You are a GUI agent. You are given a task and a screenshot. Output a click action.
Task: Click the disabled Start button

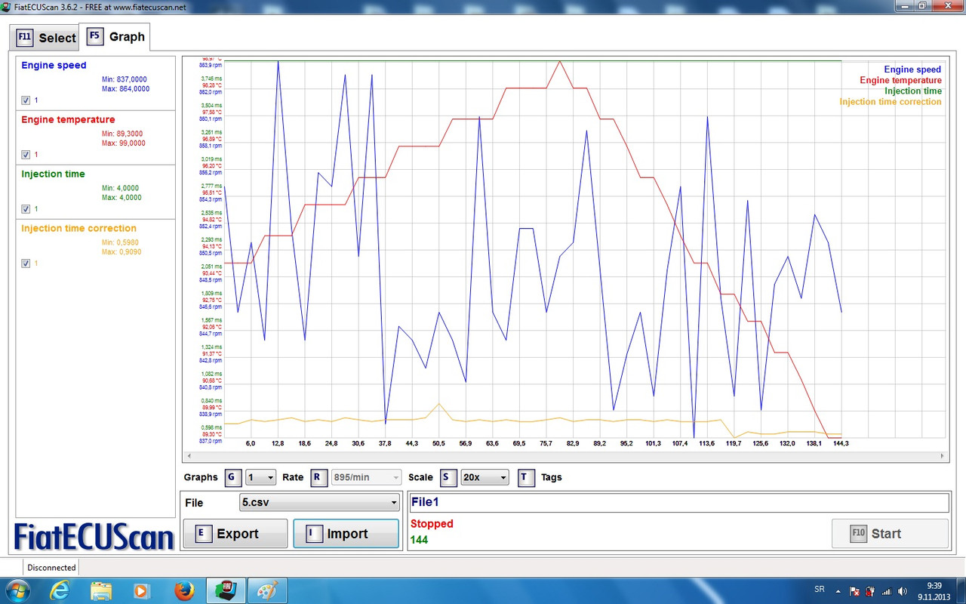point(890,533)
